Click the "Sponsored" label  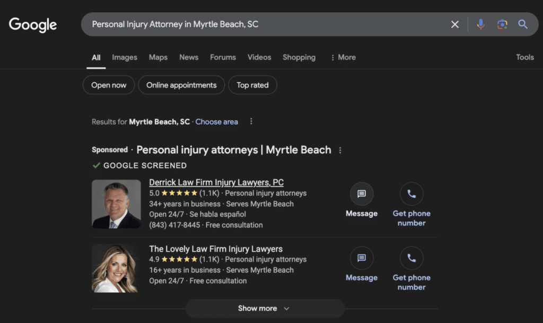tap(110, 150)
